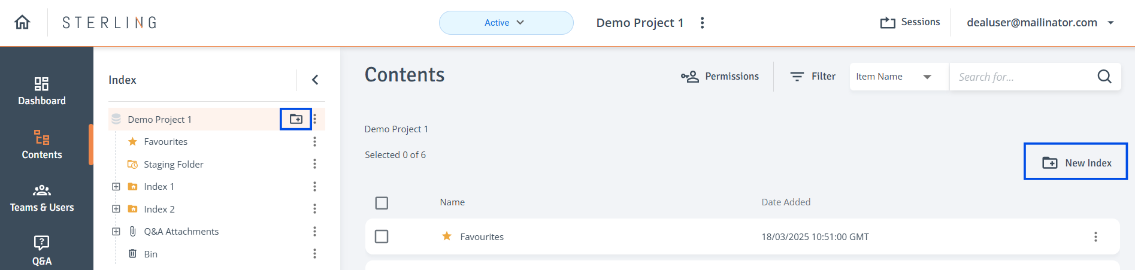Click the New Index button
This screenshot has height=270, width=1135.
(1076, 161)
